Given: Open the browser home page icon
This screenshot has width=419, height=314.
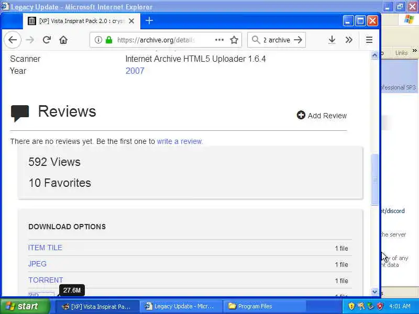Looking at the screenshot, I should [63, 40].
